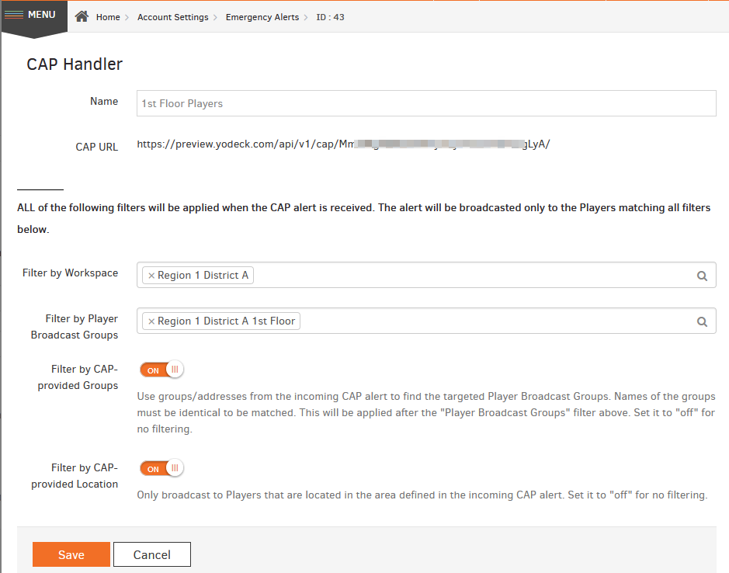Go to Home text in breadcrumb
Viewport: 729px width, 573px height.
(108, 17)
